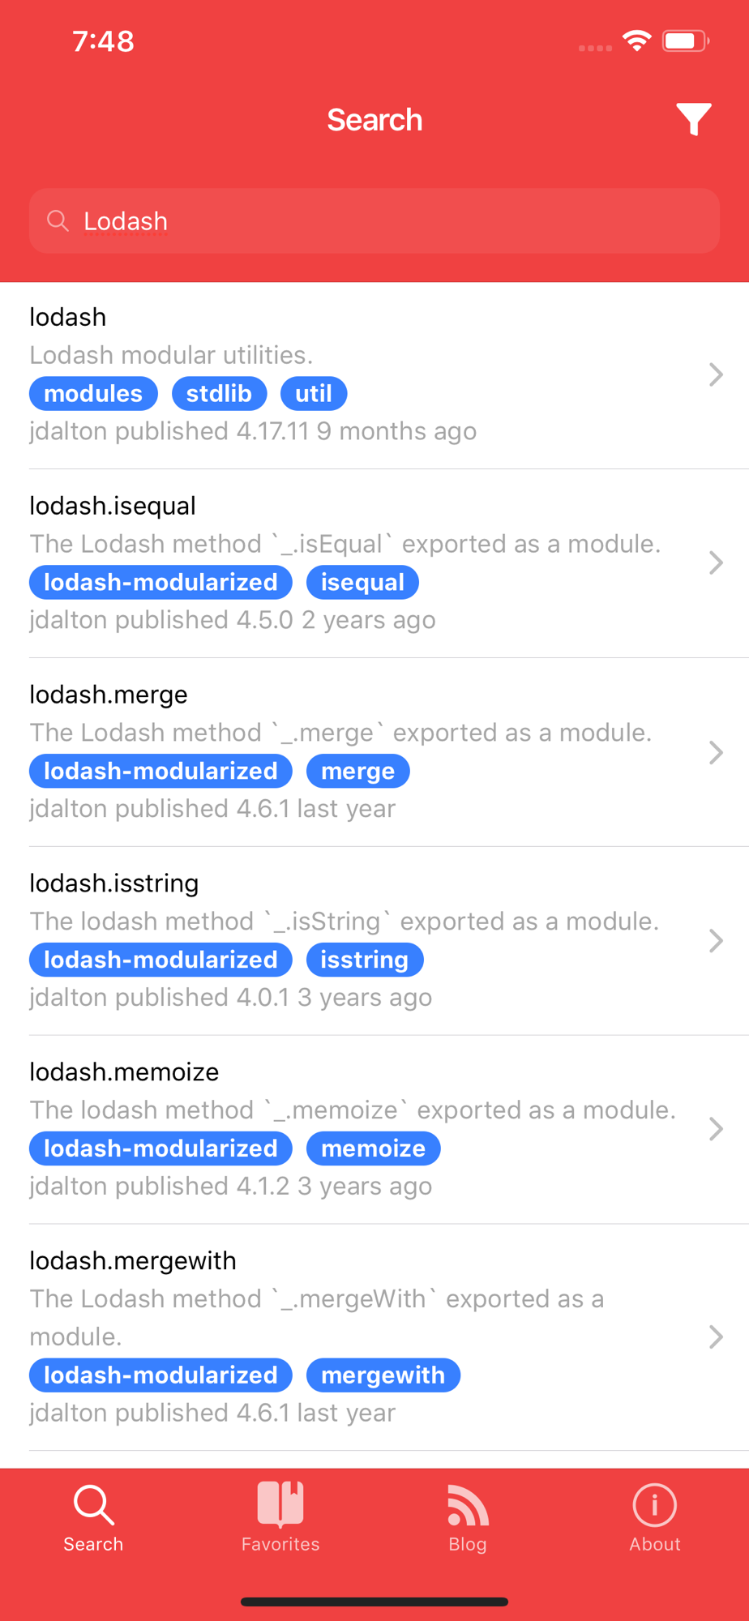The width and height of the screenshot is (749, 1621).
Task: Open the filter funnel icon
Action: pyautogui.click(x=694, y=119)
